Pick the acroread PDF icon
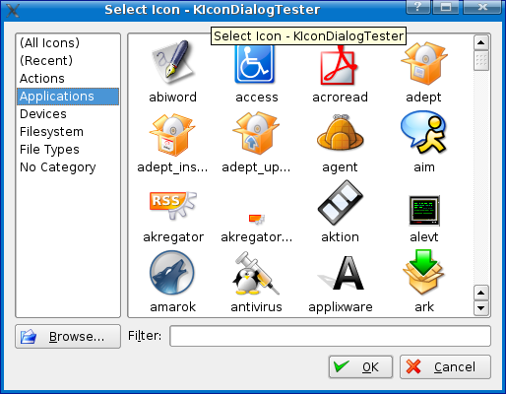 click(x=340, y=64)
